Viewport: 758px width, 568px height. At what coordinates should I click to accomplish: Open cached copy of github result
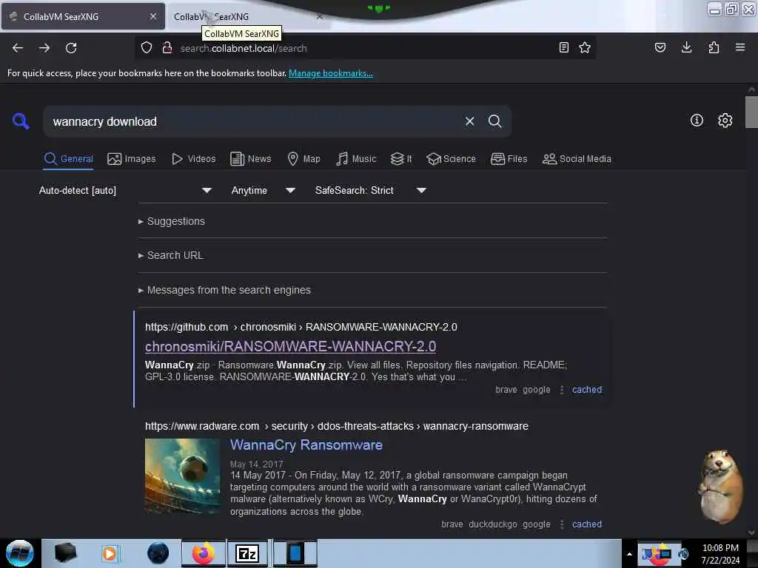tap(587, 390)
